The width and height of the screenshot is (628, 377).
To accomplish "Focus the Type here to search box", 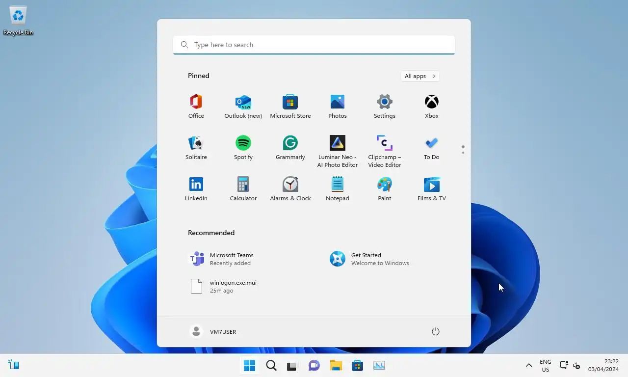I will click(x=314, y=45).
